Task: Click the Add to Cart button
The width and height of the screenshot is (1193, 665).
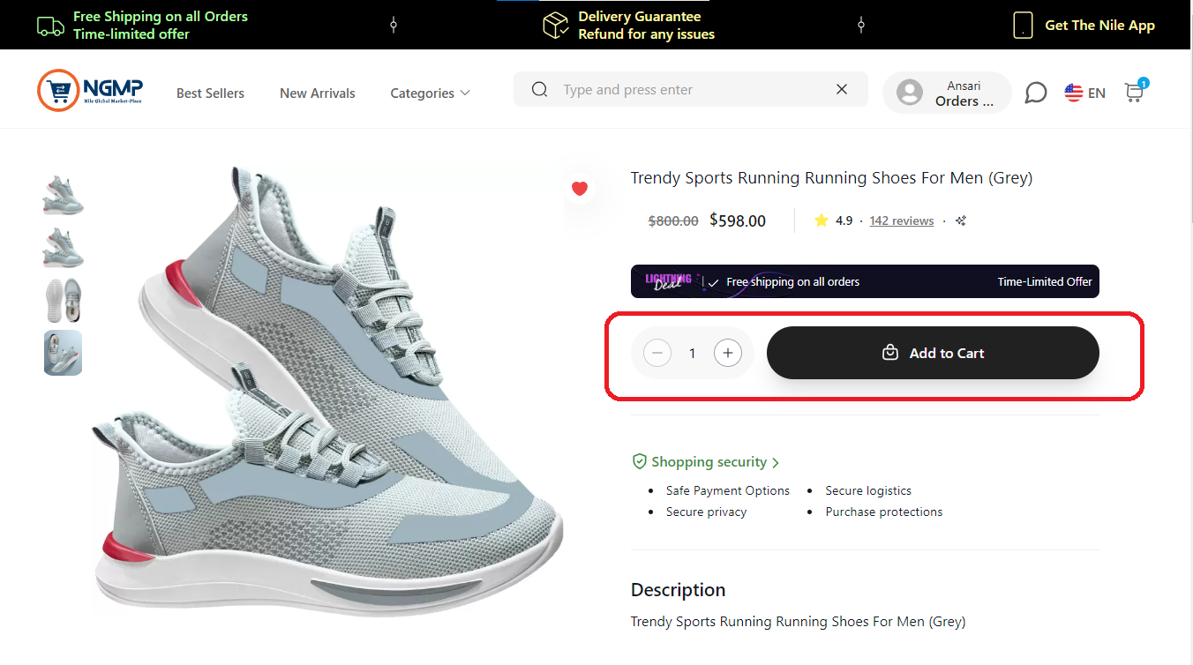Action: coord(933,353)
